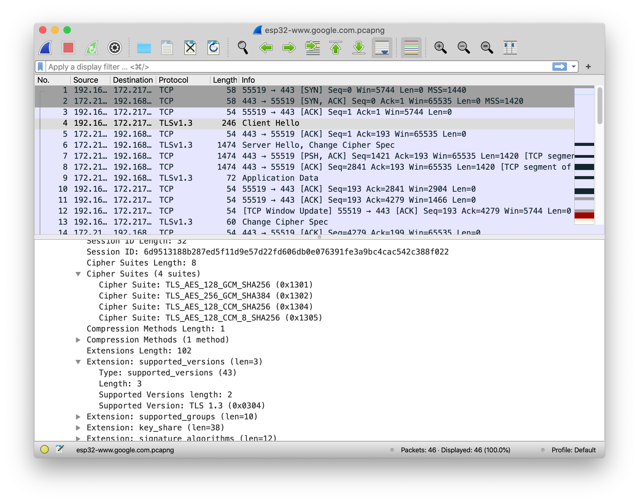The width and height of the screenshot is (639, 503).
Task: Select Supported Version: TLS 1.3 line
Action: pyautogui.click(x=182, y=406)
